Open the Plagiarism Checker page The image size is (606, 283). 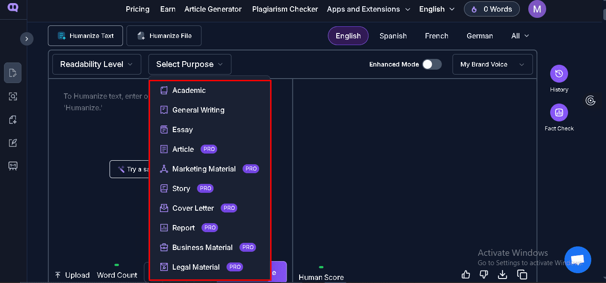click(x=284, y=9)
